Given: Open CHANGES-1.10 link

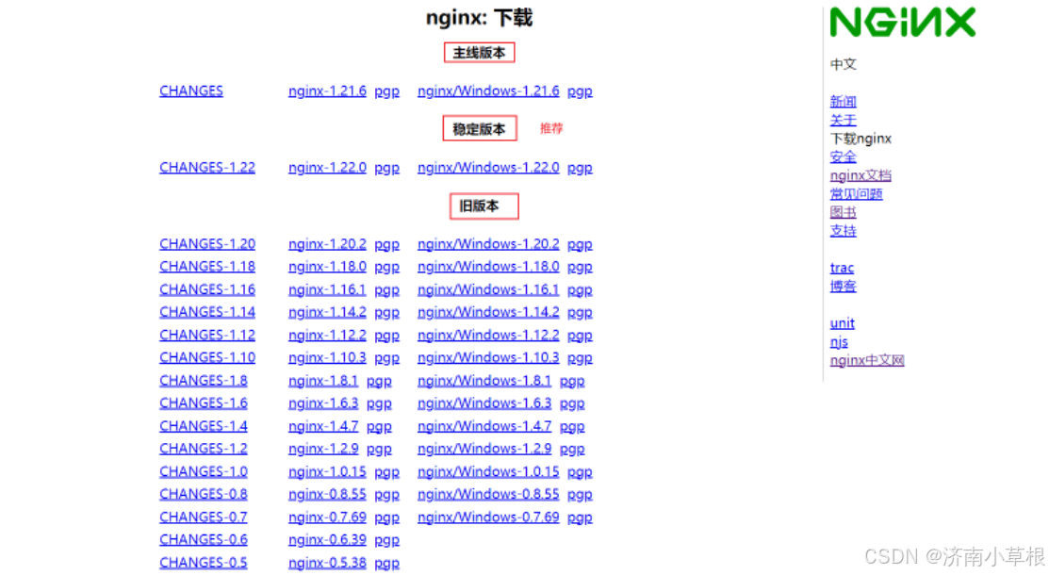Looking at the screenshot, I should [x=207, y=357].
